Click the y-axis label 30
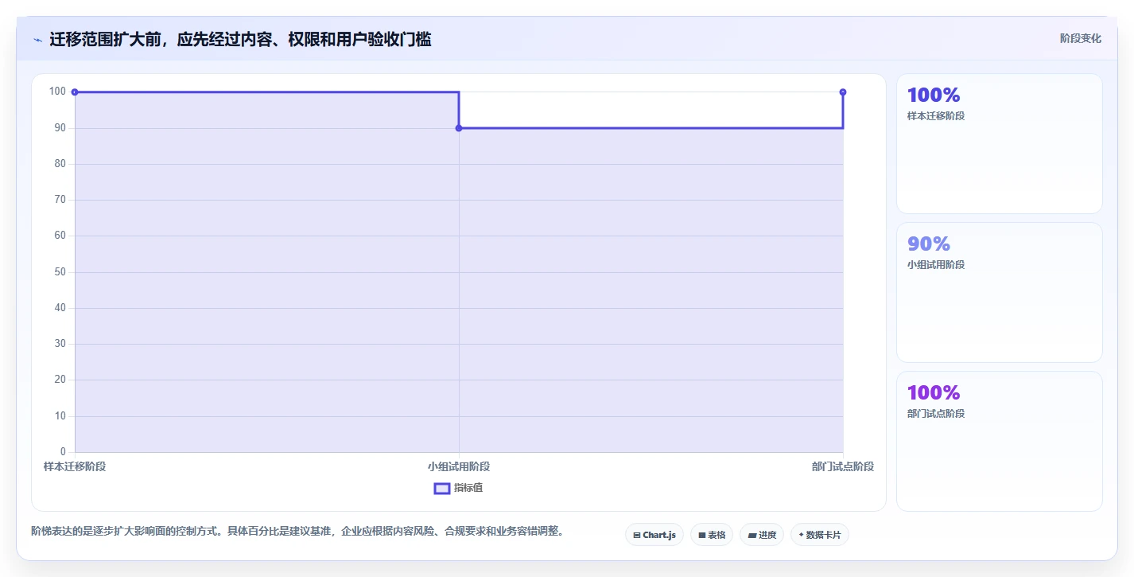1134x577 pixels. (60, 344)
